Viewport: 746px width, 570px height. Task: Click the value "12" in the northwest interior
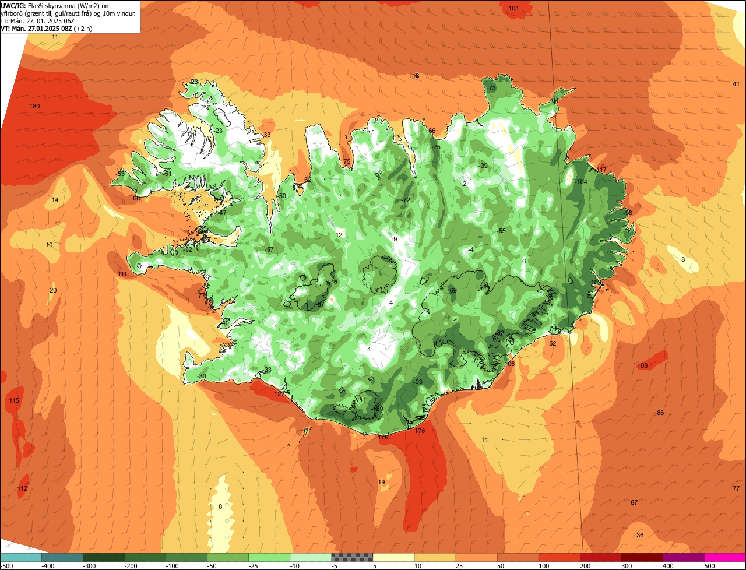point(339,235)
